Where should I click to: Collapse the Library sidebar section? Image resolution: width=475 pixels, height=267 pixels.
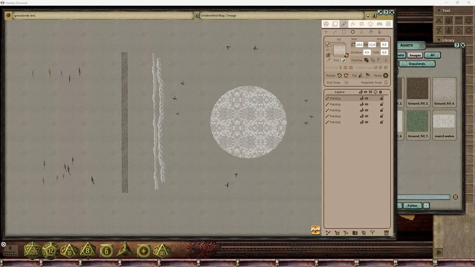(439, 40)
